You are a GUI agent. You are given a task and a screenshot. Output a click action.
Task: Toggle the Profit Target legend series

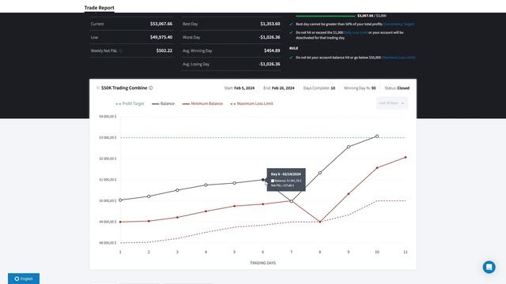pos(130,103)
